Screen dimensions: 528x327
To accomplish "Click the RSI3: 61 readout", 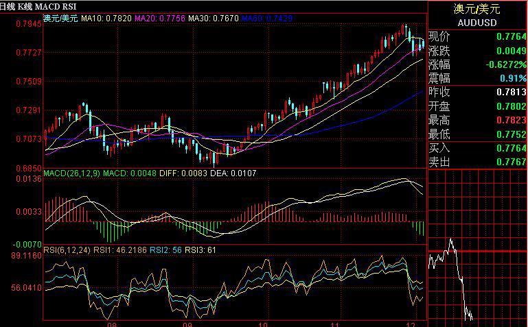I will [x=200, y=250].
